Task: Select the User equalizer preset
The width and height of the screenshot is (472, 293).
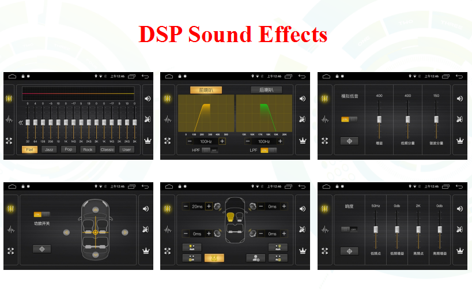Action: click(x=127, y=149)
